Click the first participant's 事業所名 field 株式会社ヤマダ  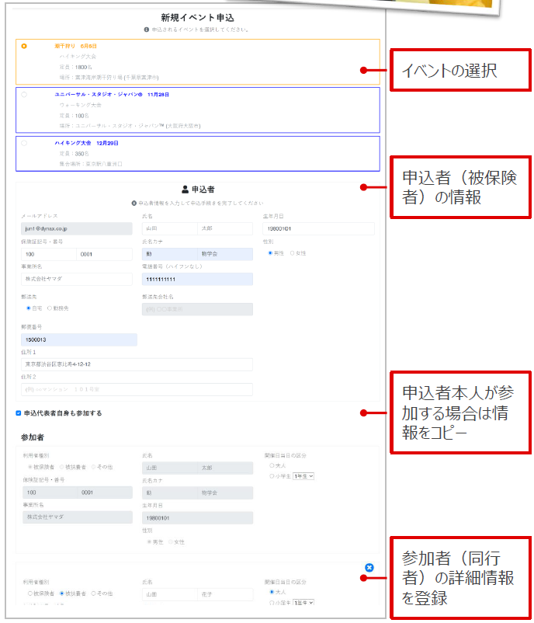tap(78, 517)
